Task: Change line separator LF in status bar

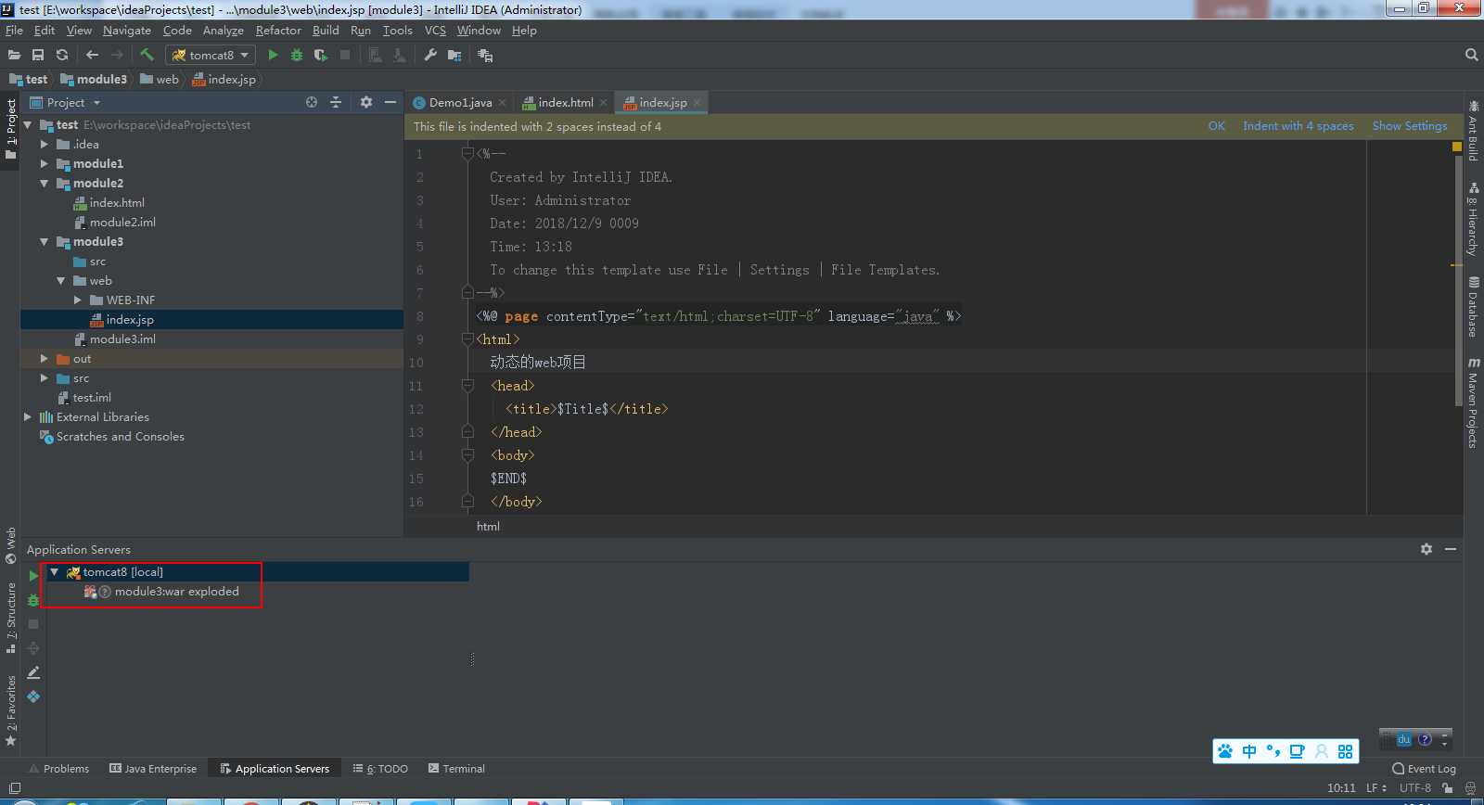Action: (1376, 787)
